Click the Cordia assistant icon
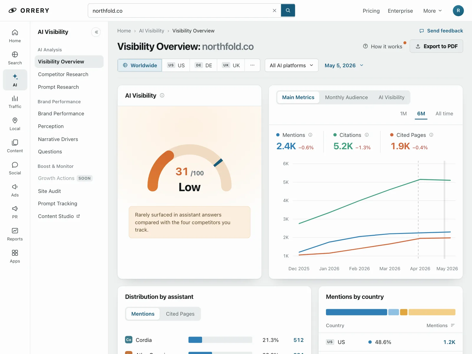The height and width of the screenshot is (354, 472). [x=129, y=340]
